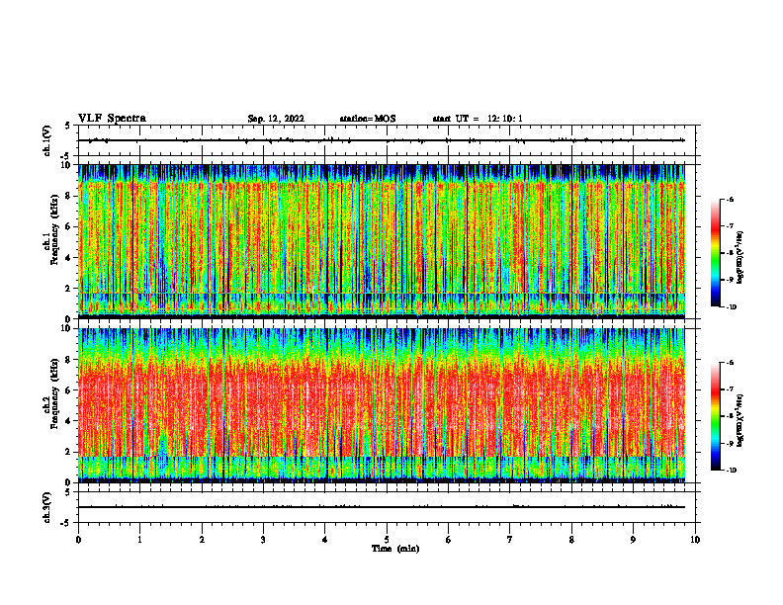The height and width of the screenshot is (605, 783).
Task: Click the ch.3 voltage waveform trace
Action: point(382,507)
